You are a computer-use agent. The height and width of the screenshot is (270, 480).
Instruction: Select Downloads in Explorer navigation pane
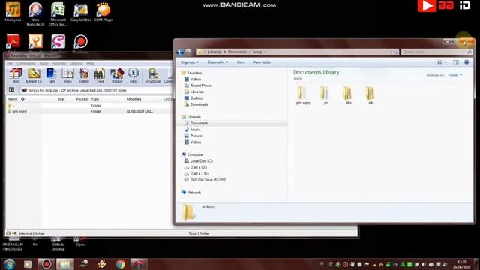point(196,104)
